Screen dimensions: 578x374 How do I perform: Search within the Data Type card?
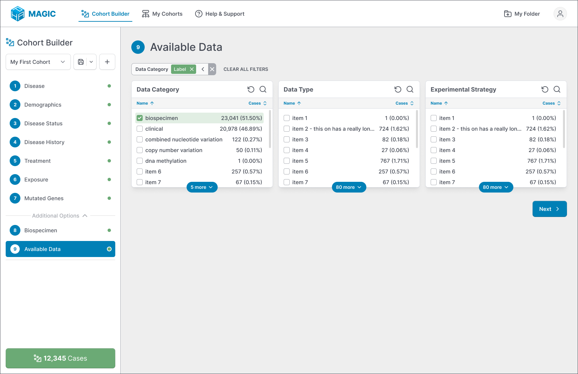[x=410, y=89]
